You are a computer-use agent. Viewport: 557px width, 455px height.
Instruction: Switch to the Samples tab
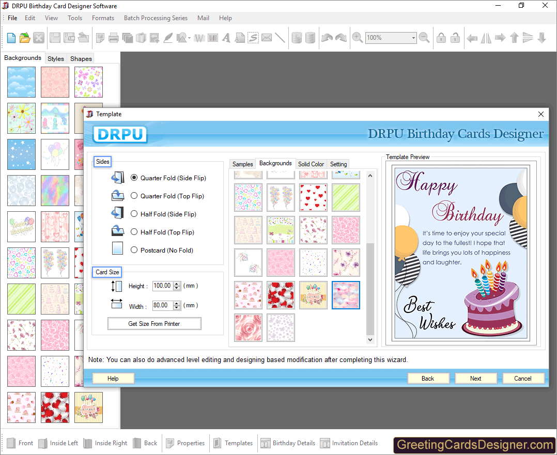click(x=243, y=164)
